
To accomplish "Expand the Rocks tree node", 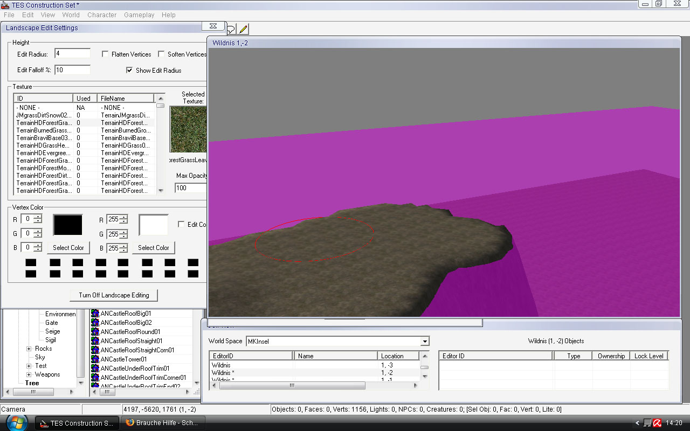I will coord(29,349).
